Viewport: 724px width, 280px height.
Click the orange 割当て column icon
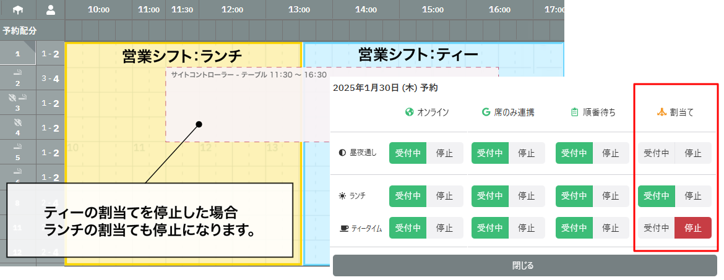[x=661, y=112]
